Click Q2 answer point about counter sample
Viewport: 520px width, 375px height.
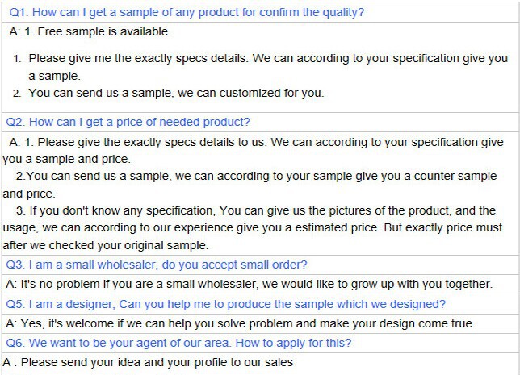pos(256,176)
